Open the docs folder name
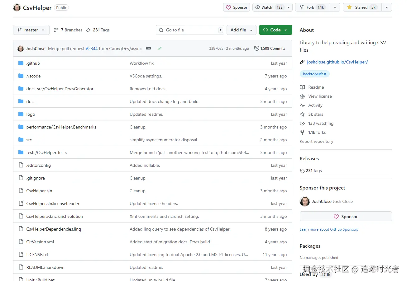Screen dimensions: 407x281 pyautogui.click(x=31, y=101)
